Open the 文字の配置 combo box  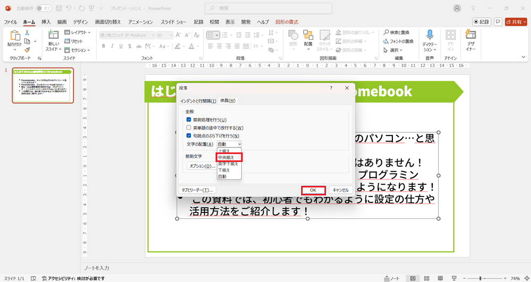(229, 144)
